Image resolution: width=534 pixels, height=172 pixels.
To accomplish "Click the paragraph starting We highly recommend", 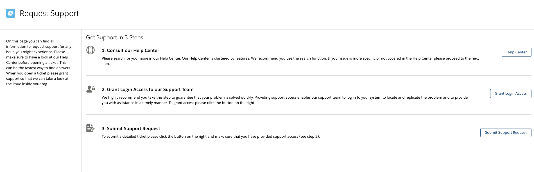I will pyautogui.click(x=285, y=100).
